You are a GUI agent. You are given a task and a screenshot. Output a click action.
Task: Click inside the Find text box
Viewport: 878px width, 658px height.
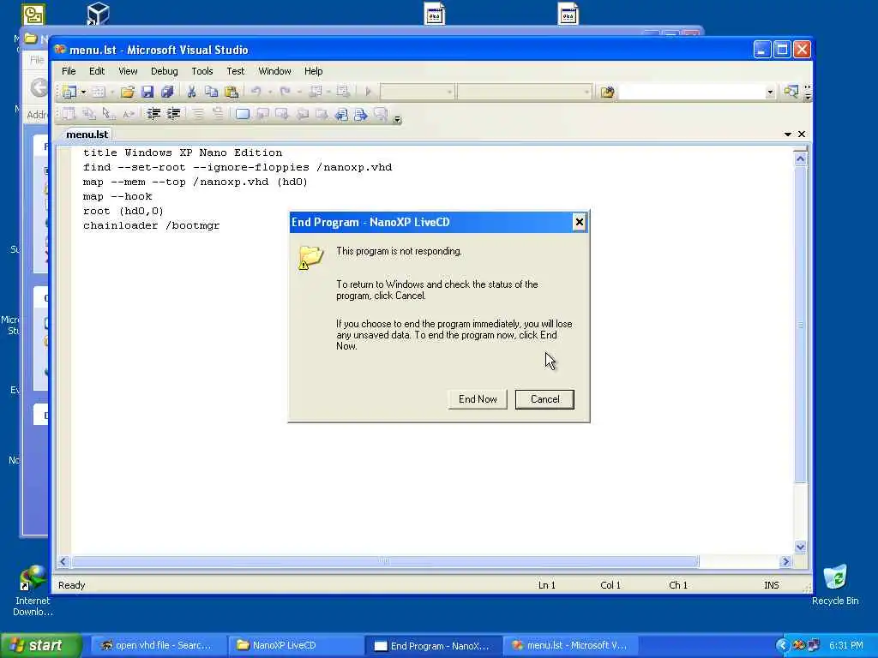point(692,92)
